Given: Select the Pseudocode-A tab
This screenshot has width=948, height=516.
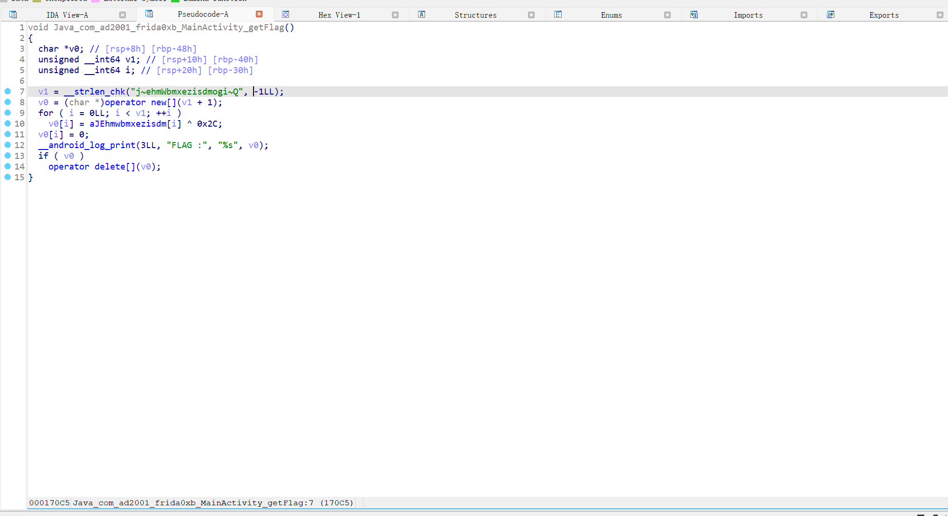Looking at the screenshot, I should click(203, 14).
